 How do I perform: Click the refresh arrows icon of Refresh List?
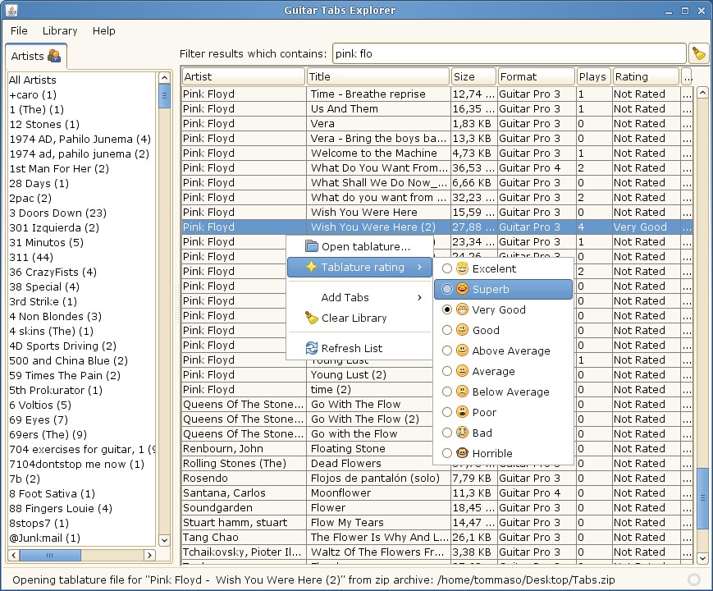coord(312,348)
